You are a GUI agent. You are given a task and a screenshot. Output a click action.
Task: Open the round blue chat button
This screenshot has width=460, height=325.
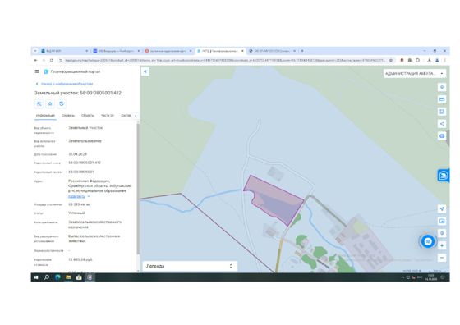click(428, 241)
